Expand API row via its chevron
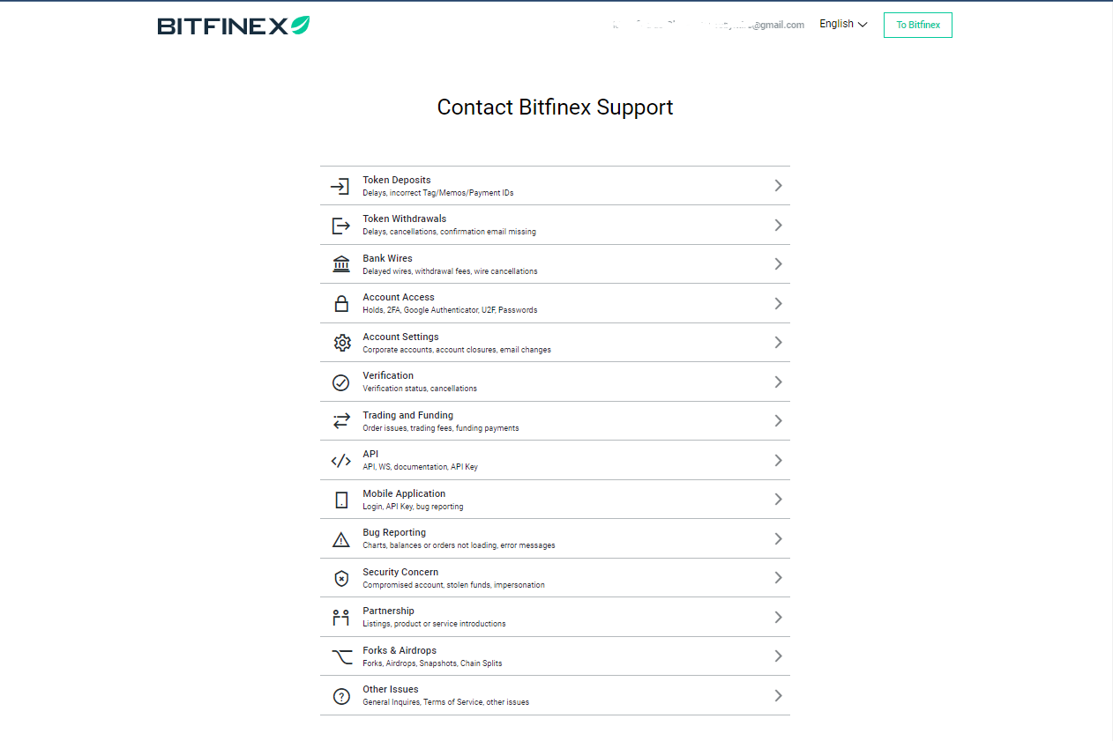 coord(778,461)
